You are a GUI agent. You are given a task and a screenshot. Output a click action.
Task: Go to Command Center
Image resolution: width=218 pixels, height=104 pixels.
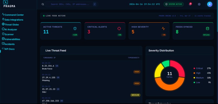[x=14, y=15]
